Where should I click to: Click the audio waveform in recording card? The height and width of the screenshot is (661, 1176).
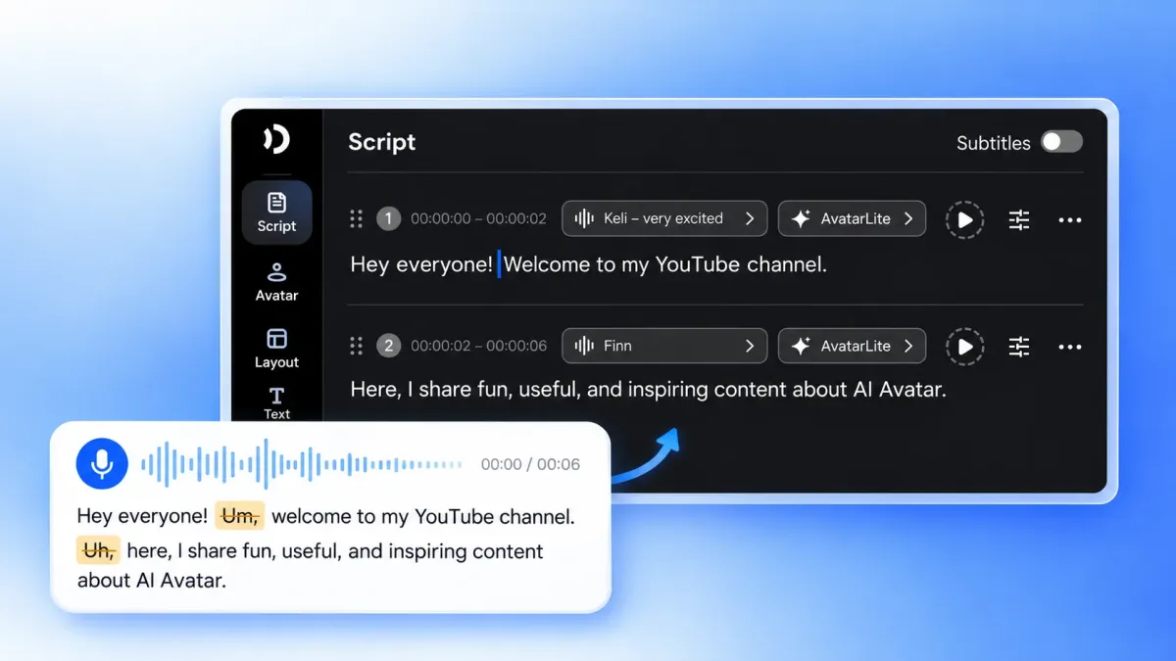[302, 464]
